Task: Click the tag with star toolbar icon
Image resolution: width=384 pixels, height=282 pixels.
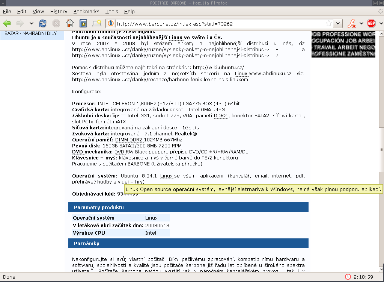Action: coord(97,24)
